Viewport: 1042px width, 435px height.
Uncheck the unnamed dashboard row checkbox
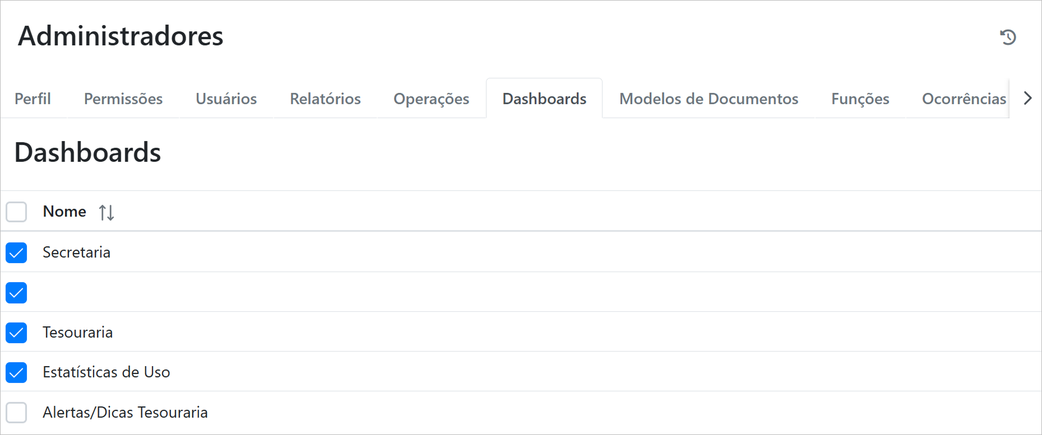(x=16, y=293)
